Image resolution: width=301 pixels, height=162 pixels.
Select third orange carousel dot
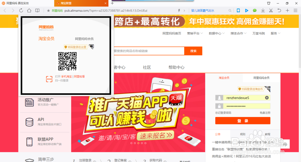tap(138, 143)
